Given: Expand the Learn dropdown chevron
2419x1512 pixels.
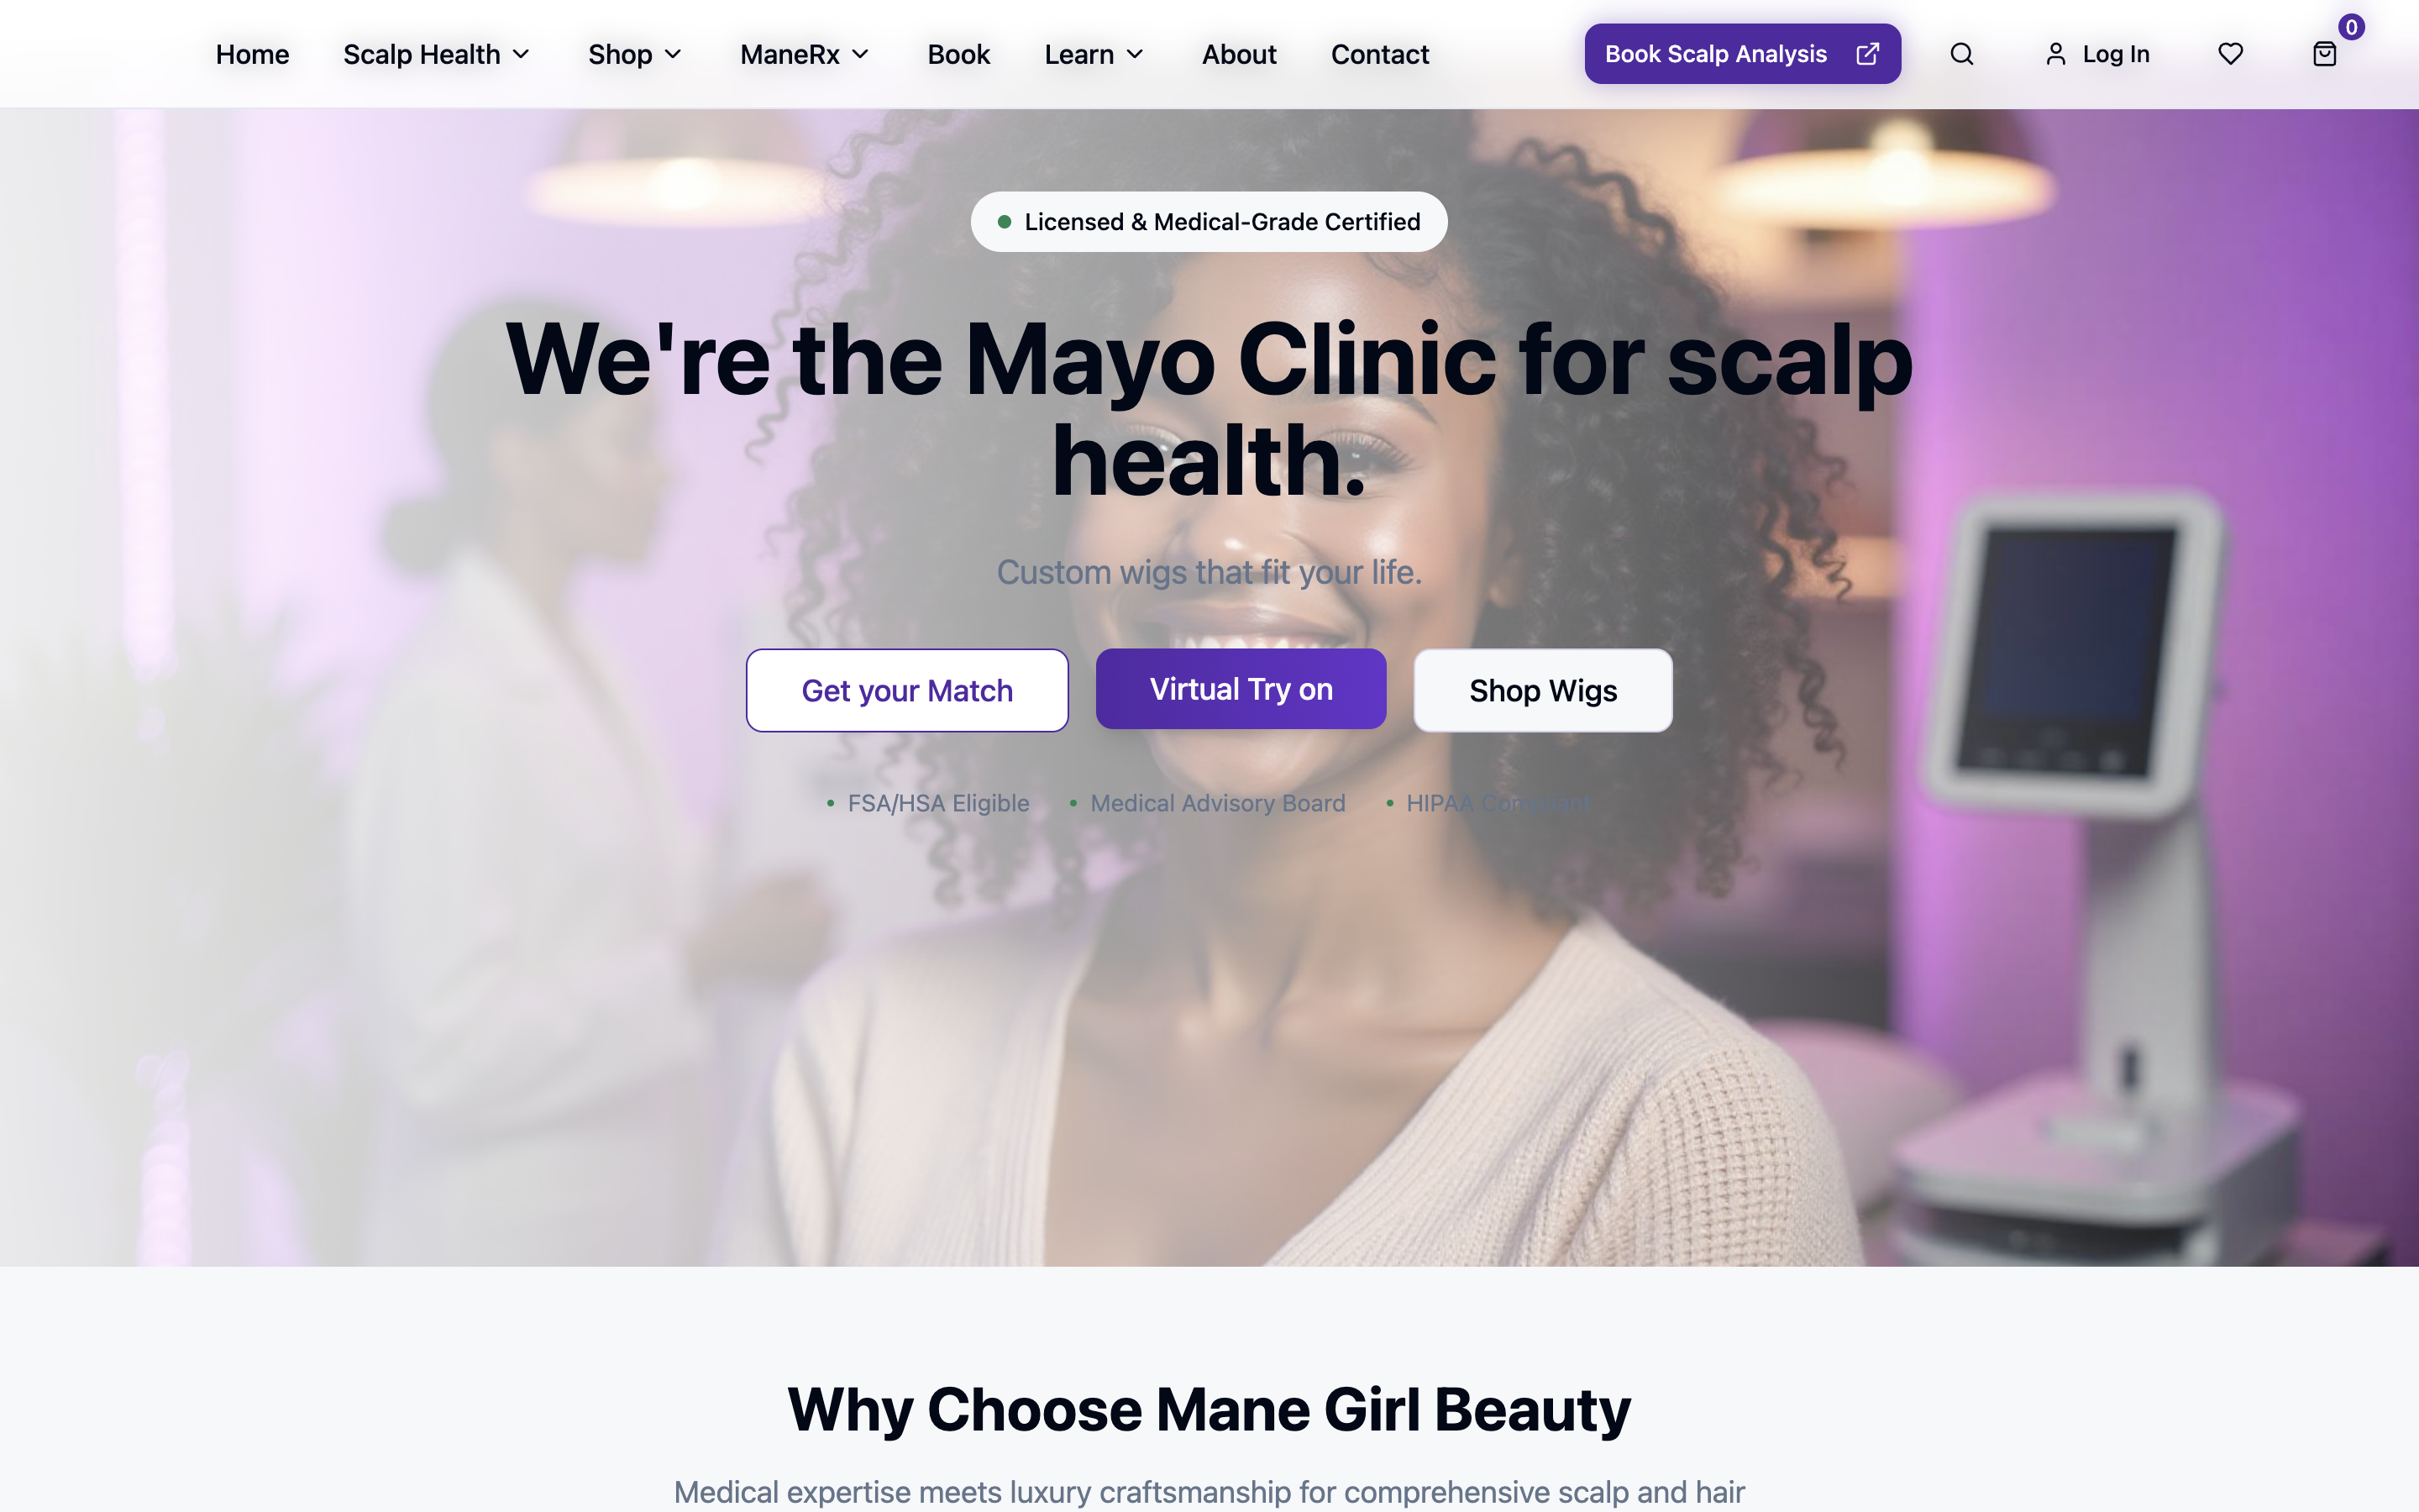Looking at the screenshot, I should (1135, 54).
